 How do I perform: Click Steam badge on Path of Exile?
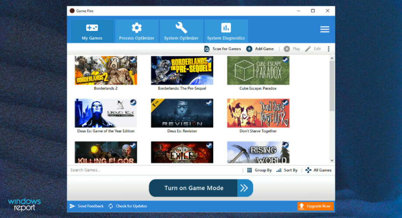click(209, 145)
